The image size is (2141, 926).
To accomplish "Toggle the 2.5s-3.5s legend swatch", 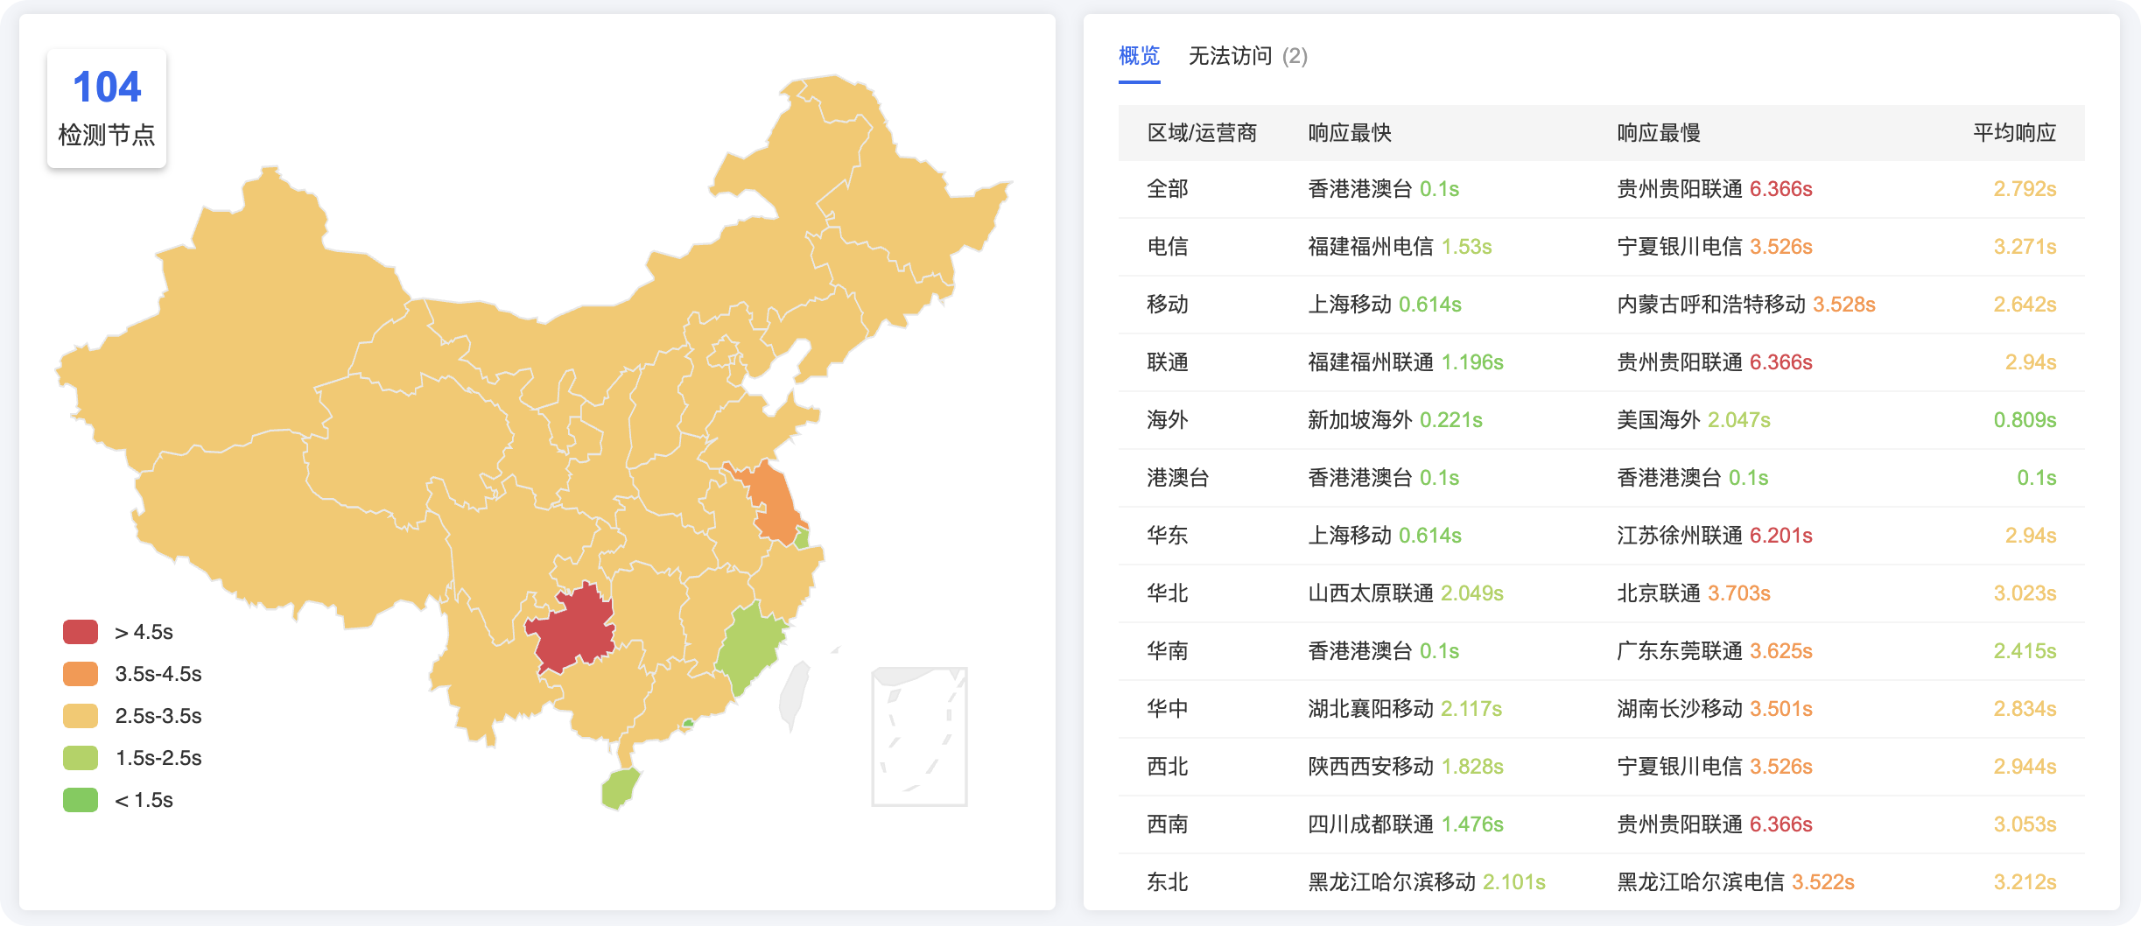I will coord(81,716).
